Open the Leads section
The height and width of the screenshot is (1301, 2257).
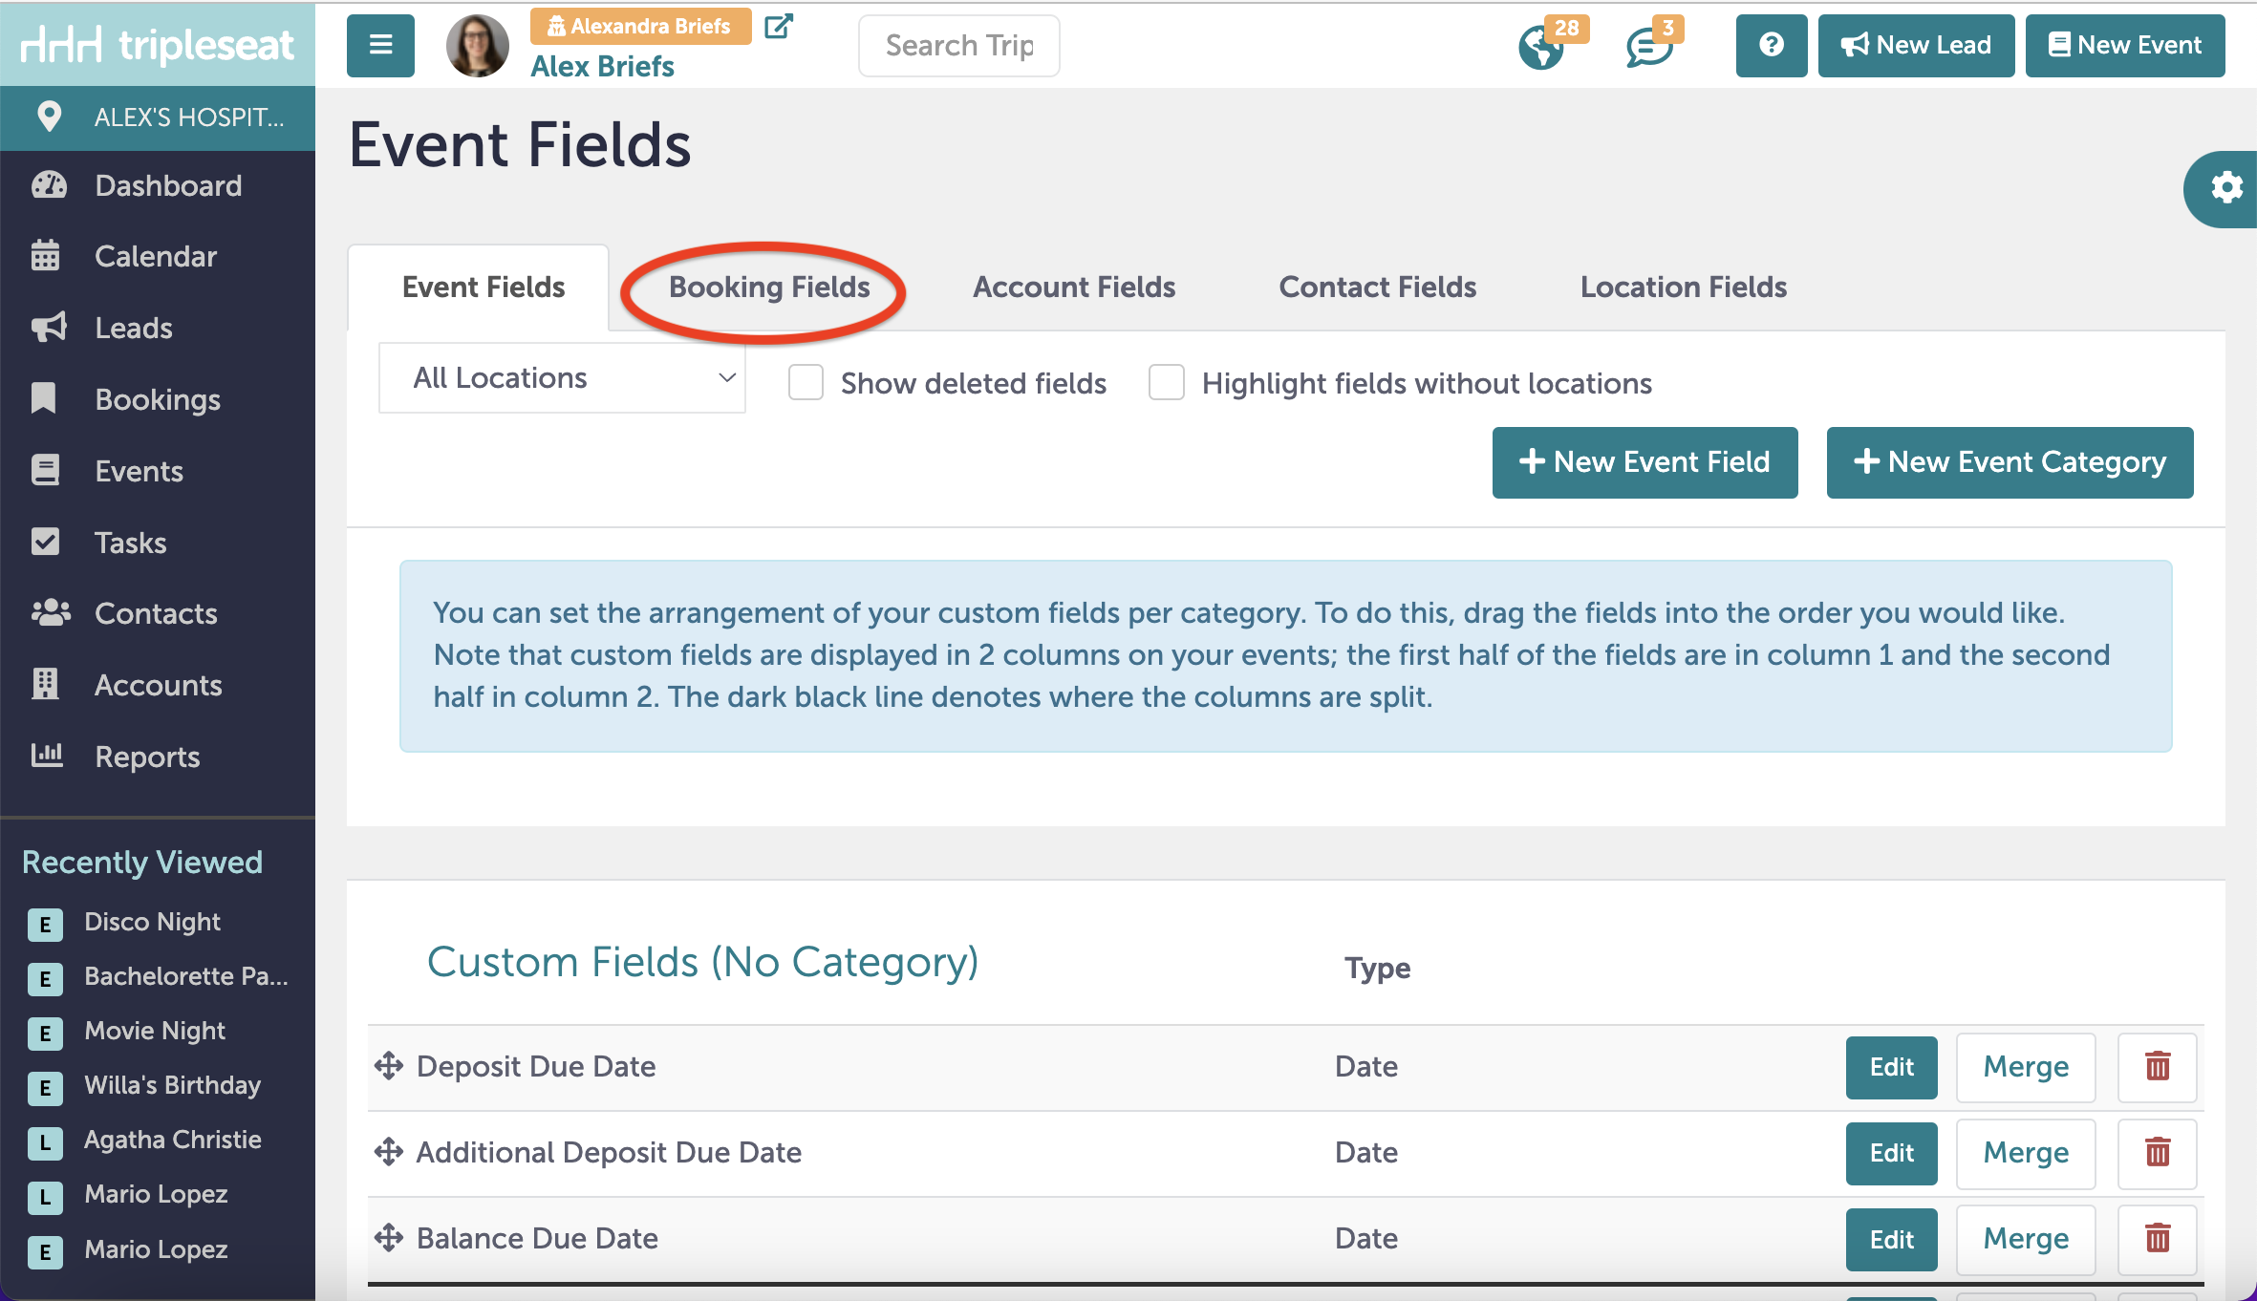133,328
